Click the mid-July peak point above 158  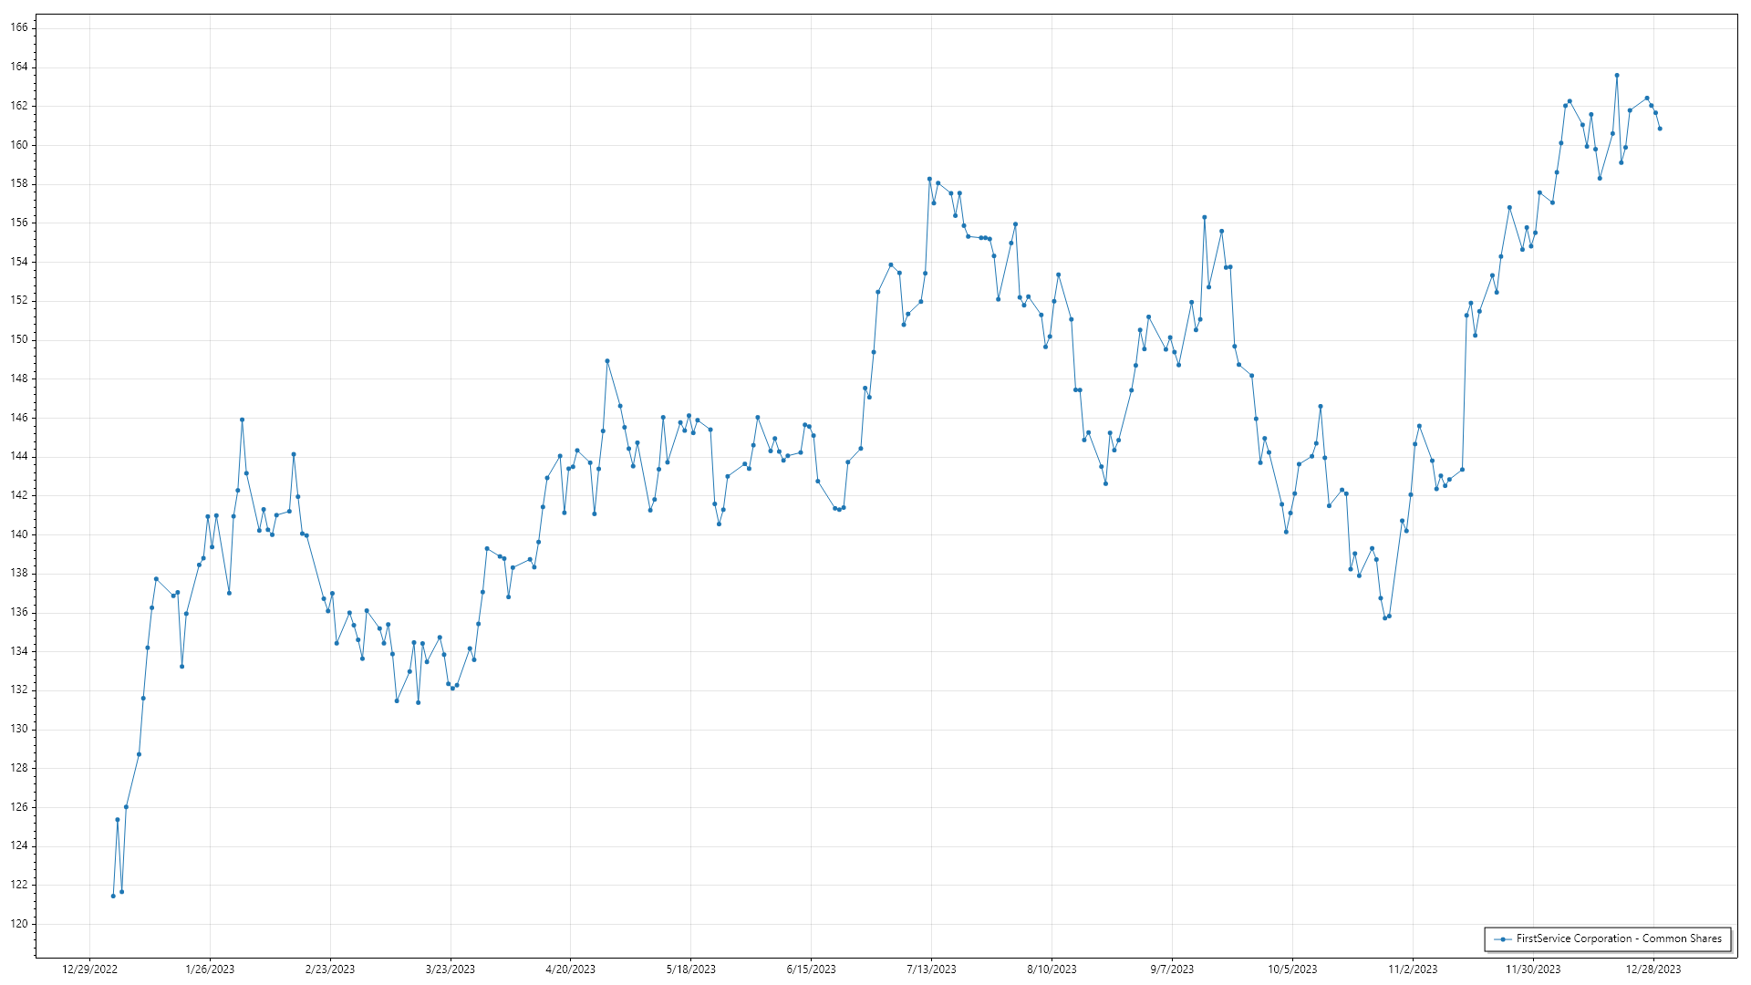929,179
